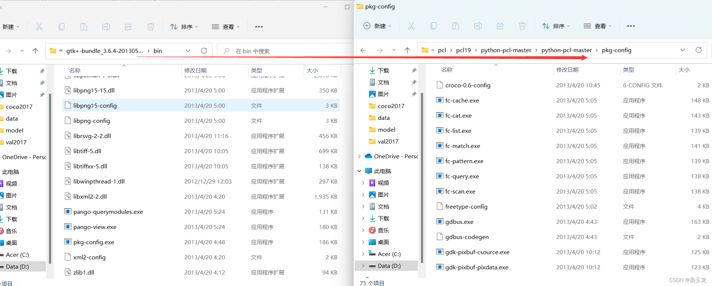Click gtk+-bundle breadcrumb in left address bar
712x286 pixels.
click(104, 51)
